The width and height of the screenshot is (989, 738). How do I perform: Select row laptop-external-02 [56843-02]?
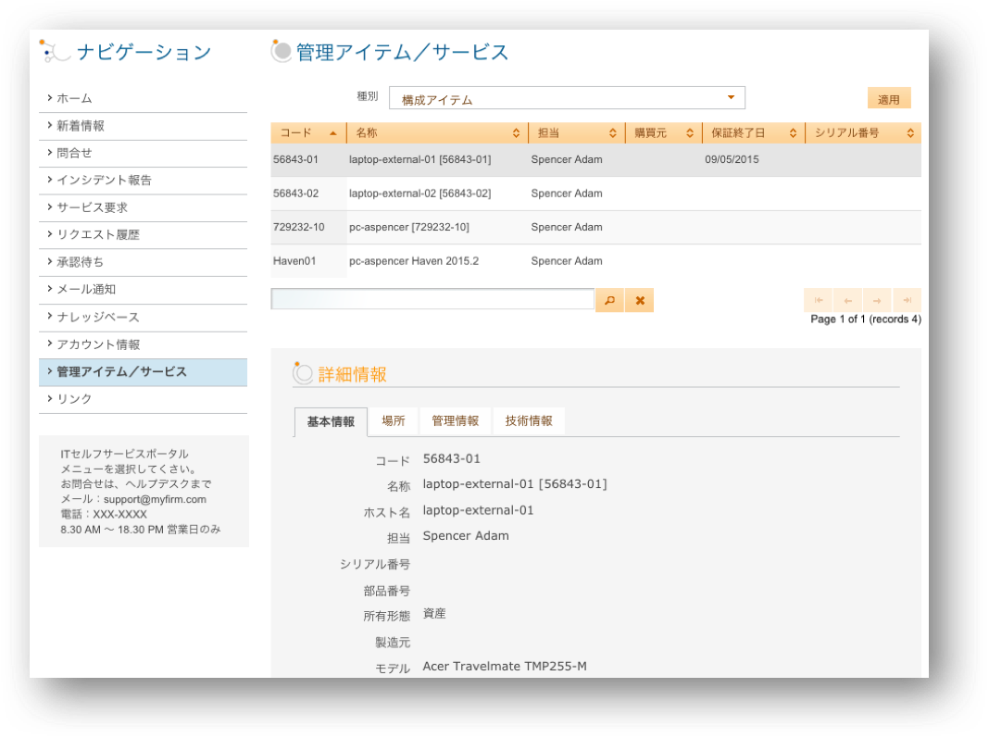pyautogui.click(x=596, y=194)
